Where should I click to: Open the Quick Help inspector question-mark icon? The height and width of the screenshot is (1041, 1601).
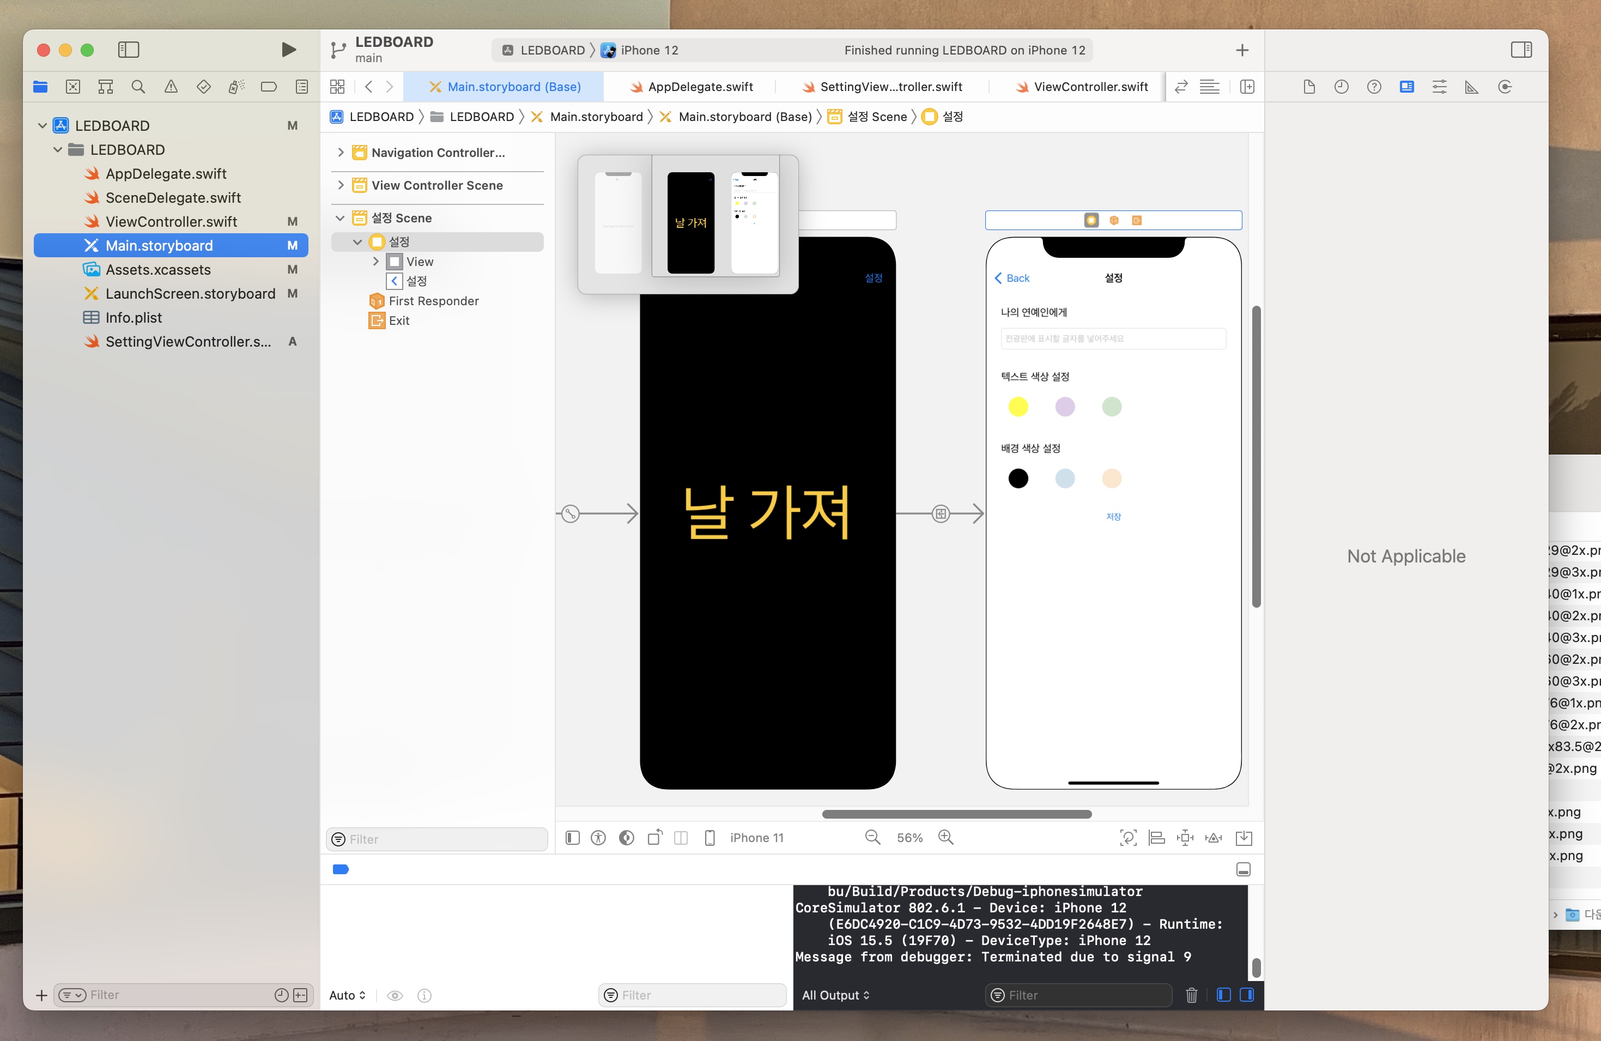point(1374,86)
